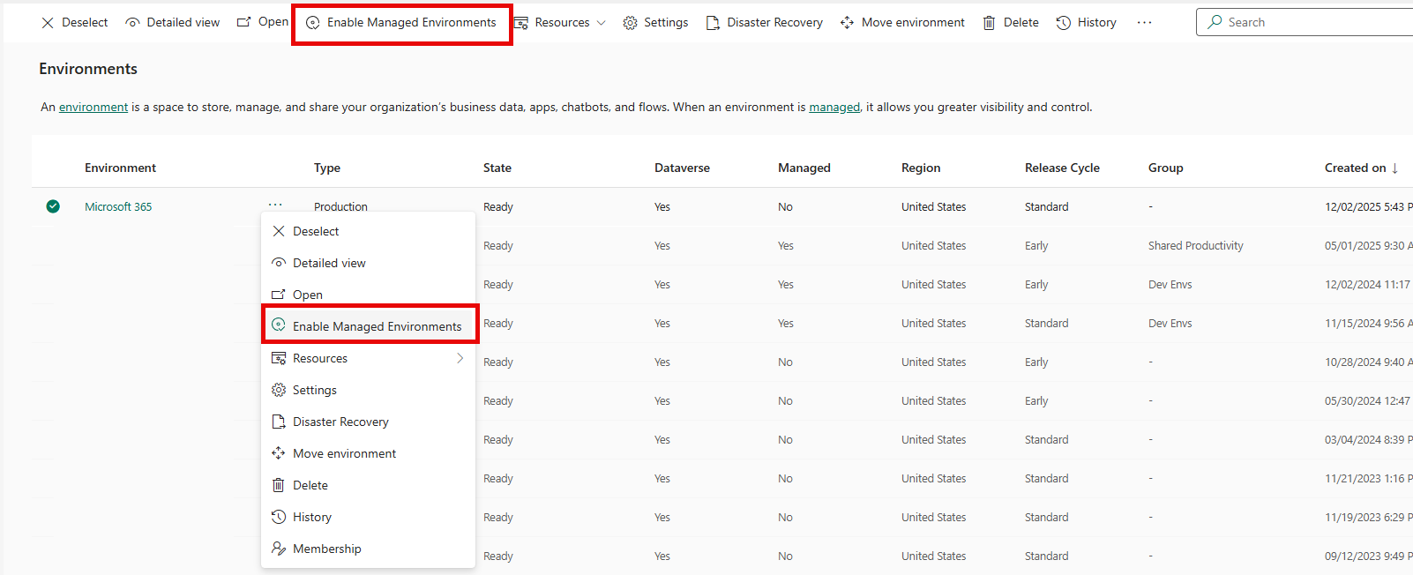
Task: Click the Disaster Recovery icon in the toolbar
Action: [713, 23]
